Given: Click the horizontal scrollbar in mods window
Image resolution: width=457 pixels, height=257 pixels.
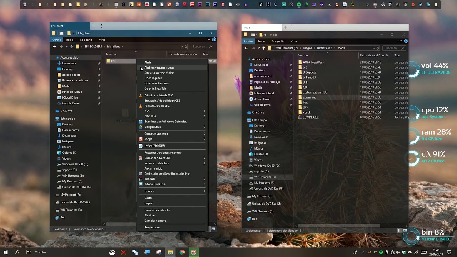Looking at the screenshot, I should (338, 226).
